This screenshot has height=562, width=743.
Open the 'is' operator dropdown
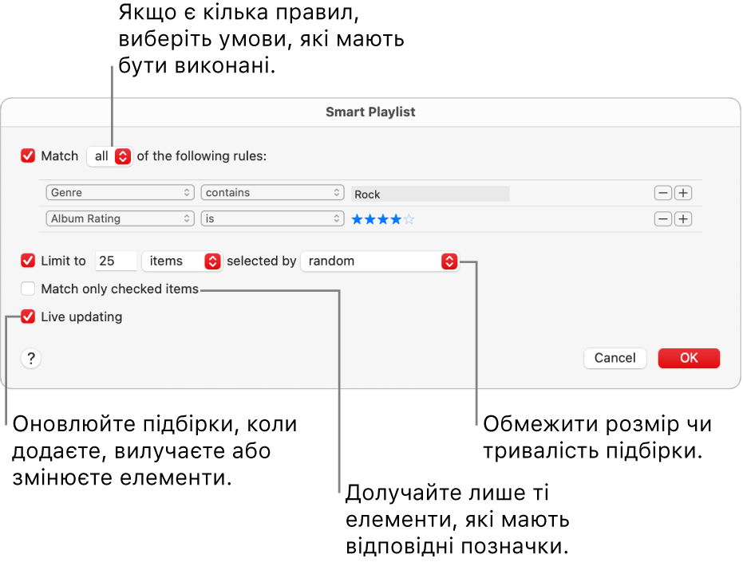coord(272,218)
